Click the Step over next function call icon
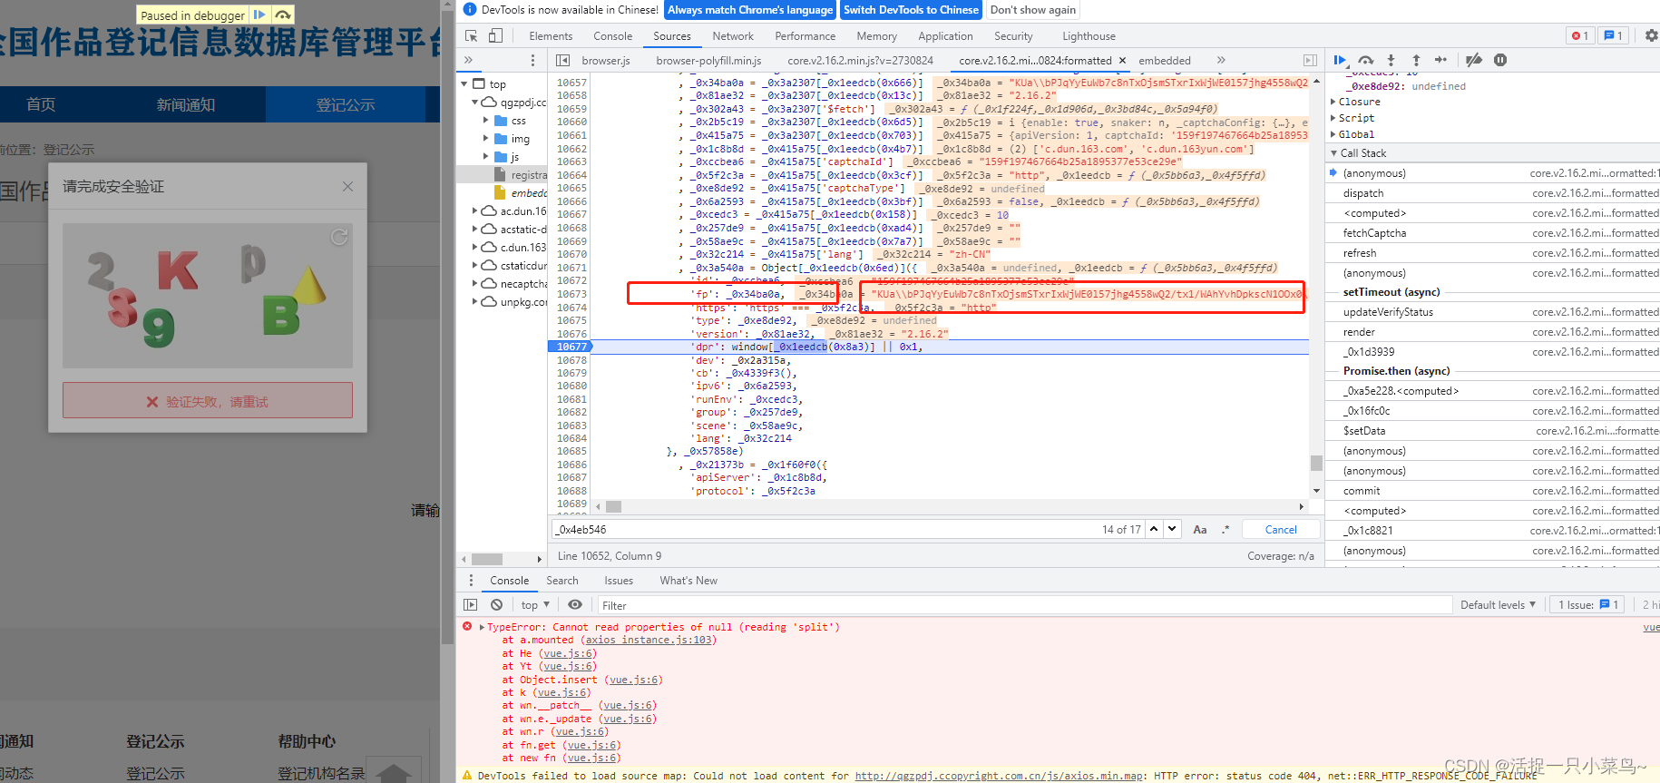The width and height of the screenshot is (1660, 783). [1366, 60]
